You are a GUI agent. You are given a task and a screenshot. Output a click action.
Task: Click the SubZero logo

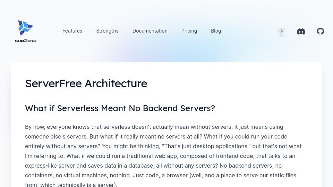(x=26, y=31)
